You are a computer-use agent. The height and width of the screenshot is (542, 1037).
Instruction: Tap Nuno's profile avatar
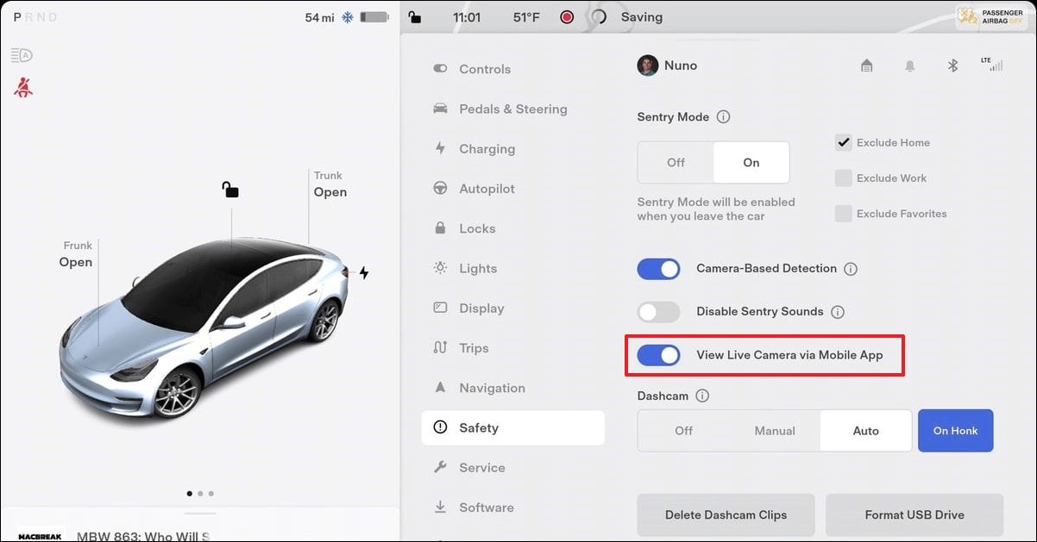[647, 65]
